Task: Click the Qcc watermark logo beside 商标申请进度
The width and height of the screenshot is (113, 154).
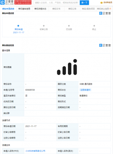Action: pos(105,13)
